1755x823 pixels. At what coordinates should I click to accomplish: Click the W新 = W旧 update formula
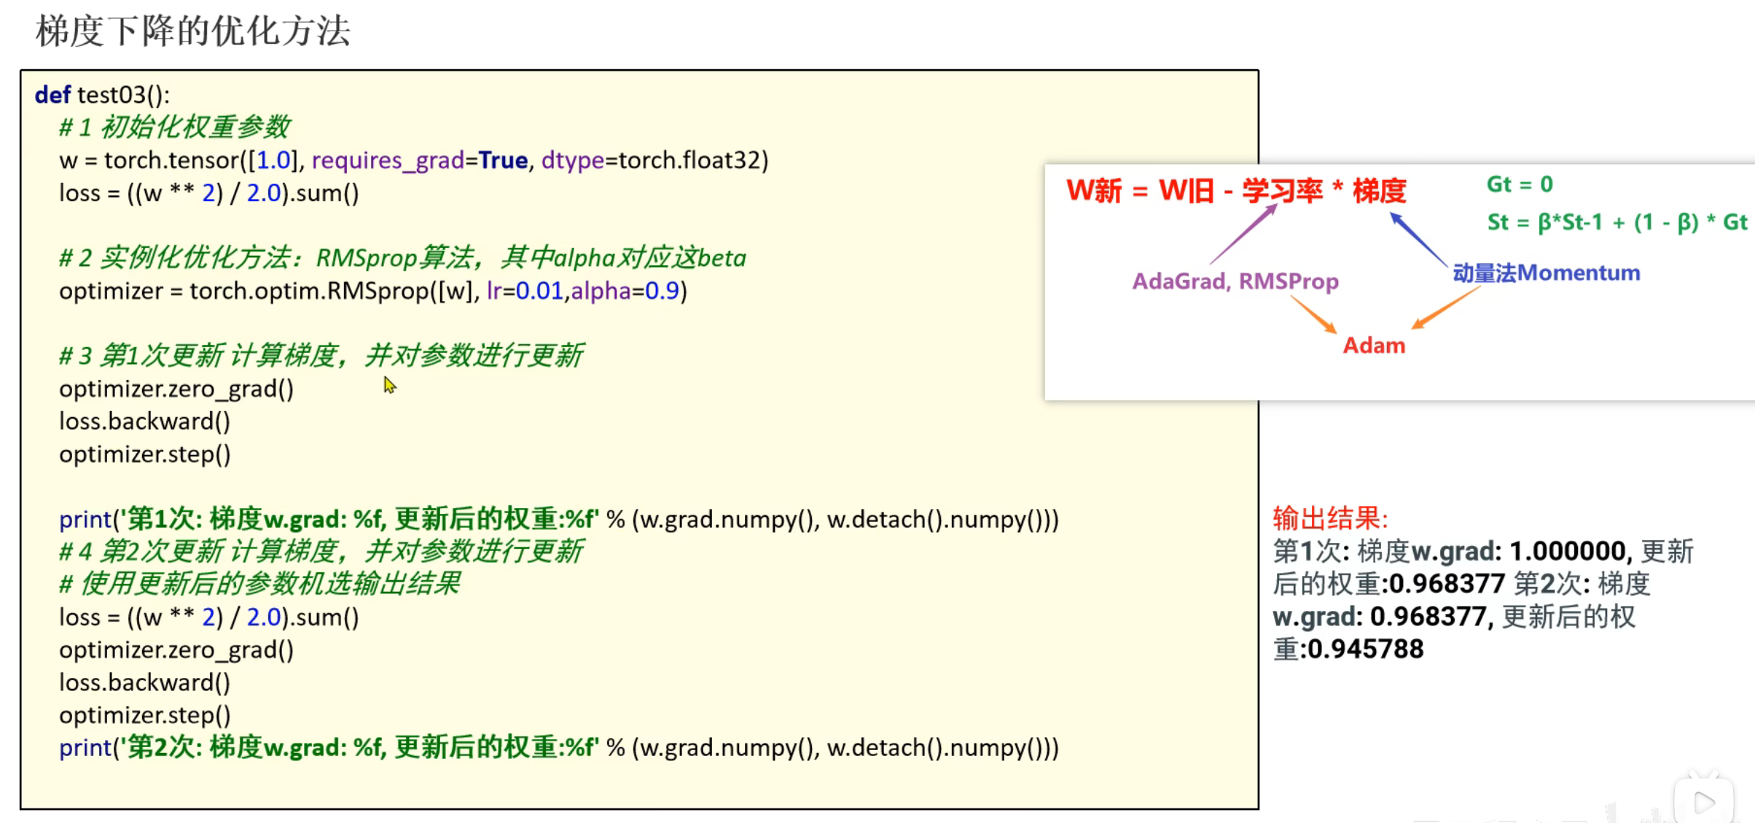[x=1235, y=191]
